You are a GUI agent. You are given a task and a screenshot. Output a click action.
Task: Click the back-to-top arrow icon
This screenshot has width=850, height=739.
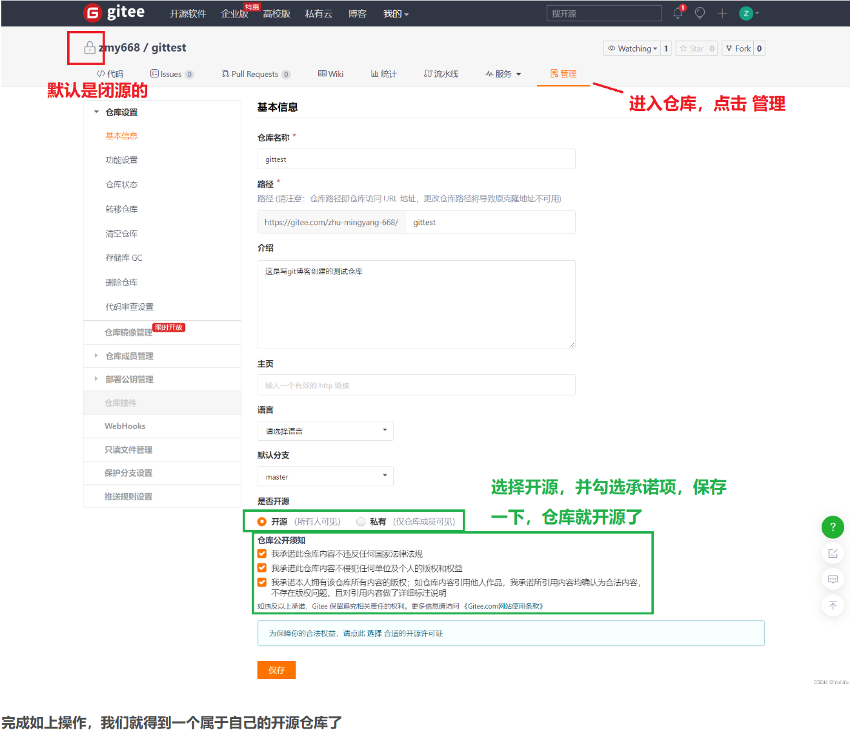click(833, 605)
